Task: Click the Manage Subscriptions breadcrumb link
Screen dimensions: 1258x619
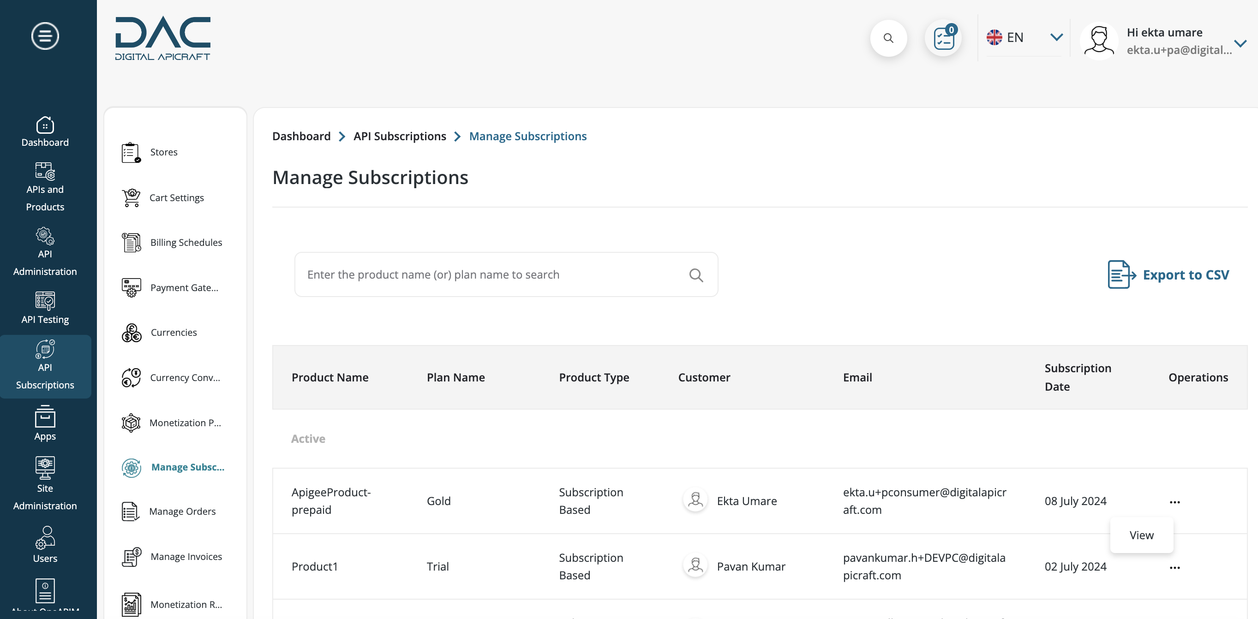Action: pyautogui.click(x=527, y=136)
